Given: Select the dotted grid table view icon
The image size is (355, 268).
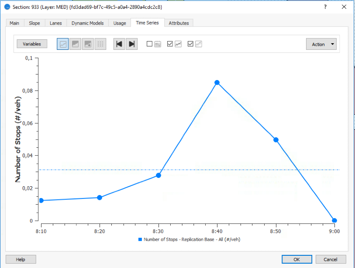Looking at the screenshot, I should [x=100, y=44].
